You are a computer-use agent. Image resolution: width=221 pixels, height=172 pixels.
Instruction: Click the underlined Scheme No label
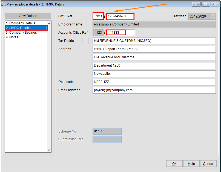(x=67, y=131)
